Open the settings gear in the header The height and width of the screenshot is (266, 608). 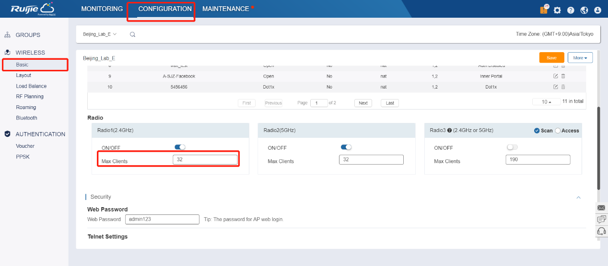557,10
